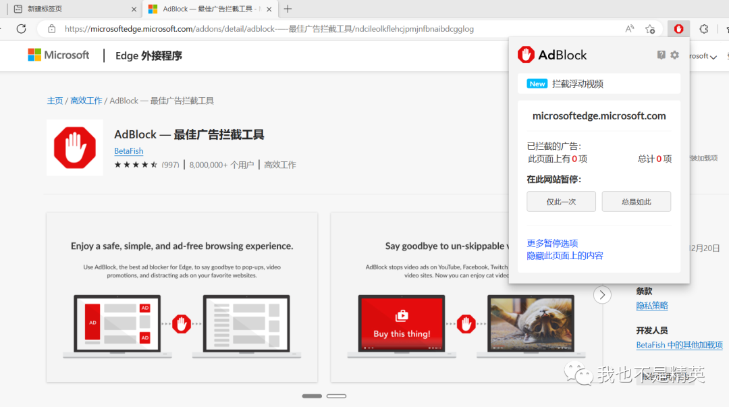Refresh the page with the reload icon
This screenshot has height=407, width=729.
(x=22, y=28)
